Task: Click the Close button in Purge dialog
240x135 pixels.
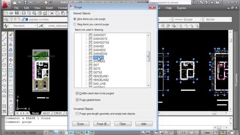Action: 123,124
